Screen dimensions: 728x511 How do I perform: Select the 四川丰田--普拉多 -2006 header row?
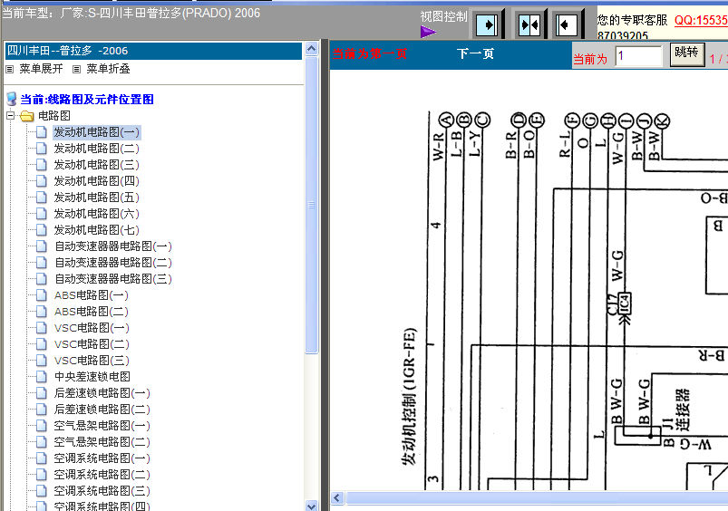pyautogui.click(x=154, y=51)
